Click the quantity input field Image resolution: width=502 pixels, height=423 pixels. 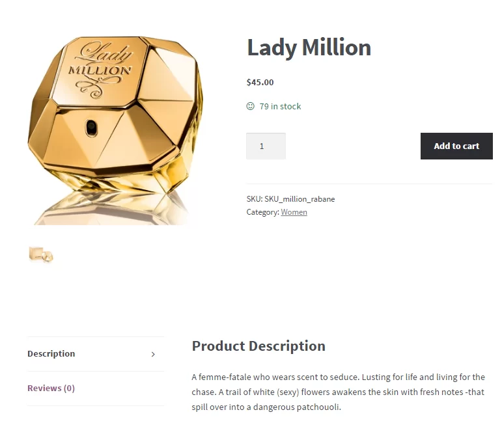266,146
